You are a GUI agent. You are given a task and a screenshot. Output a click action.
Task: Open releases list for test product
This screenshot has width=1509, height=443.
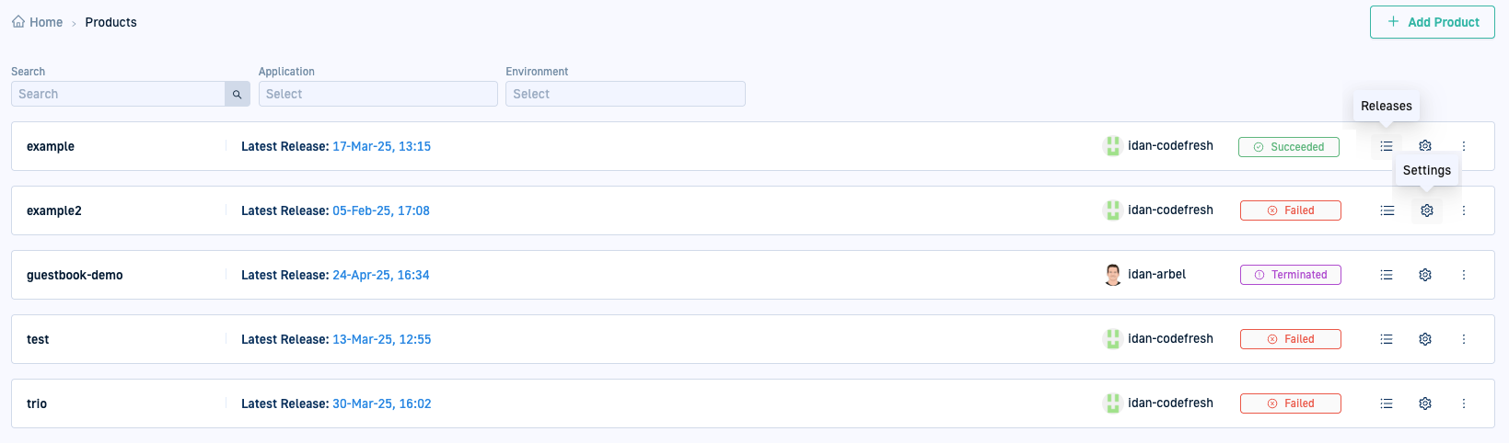click(x=1387, y=339)
